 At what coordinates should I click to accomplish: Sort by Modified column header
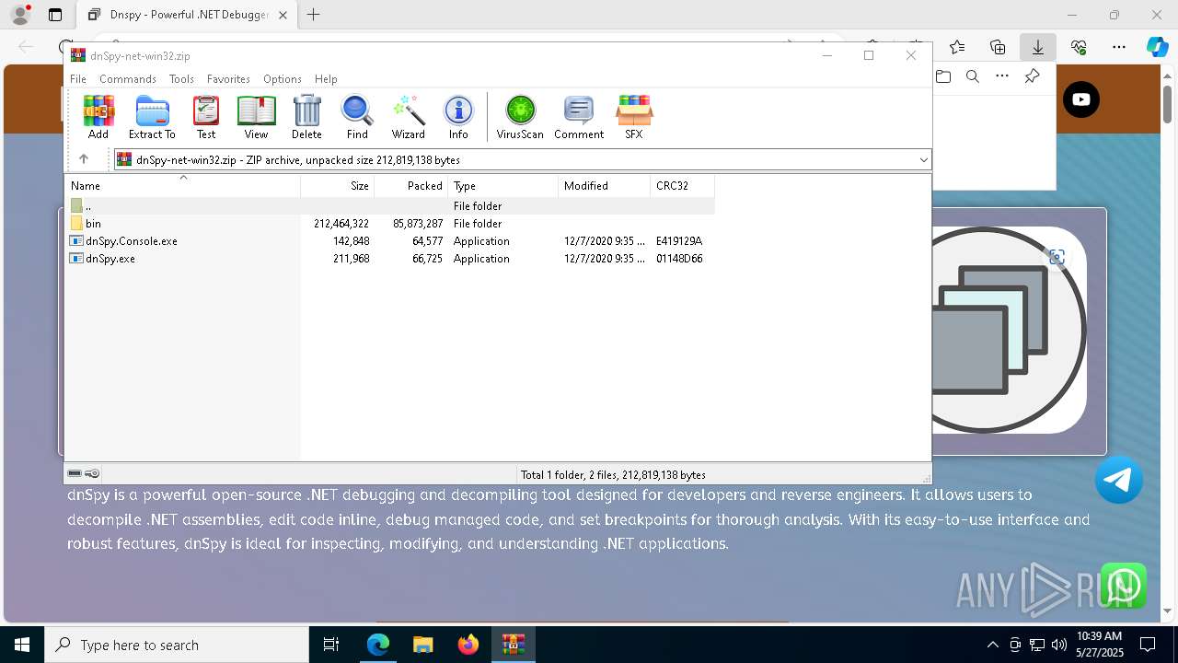(x=605, y=186)
